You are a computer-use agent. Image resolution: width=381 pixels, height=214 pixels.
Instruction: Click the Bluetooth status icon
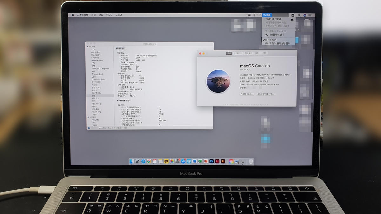[x=254, y=15]
